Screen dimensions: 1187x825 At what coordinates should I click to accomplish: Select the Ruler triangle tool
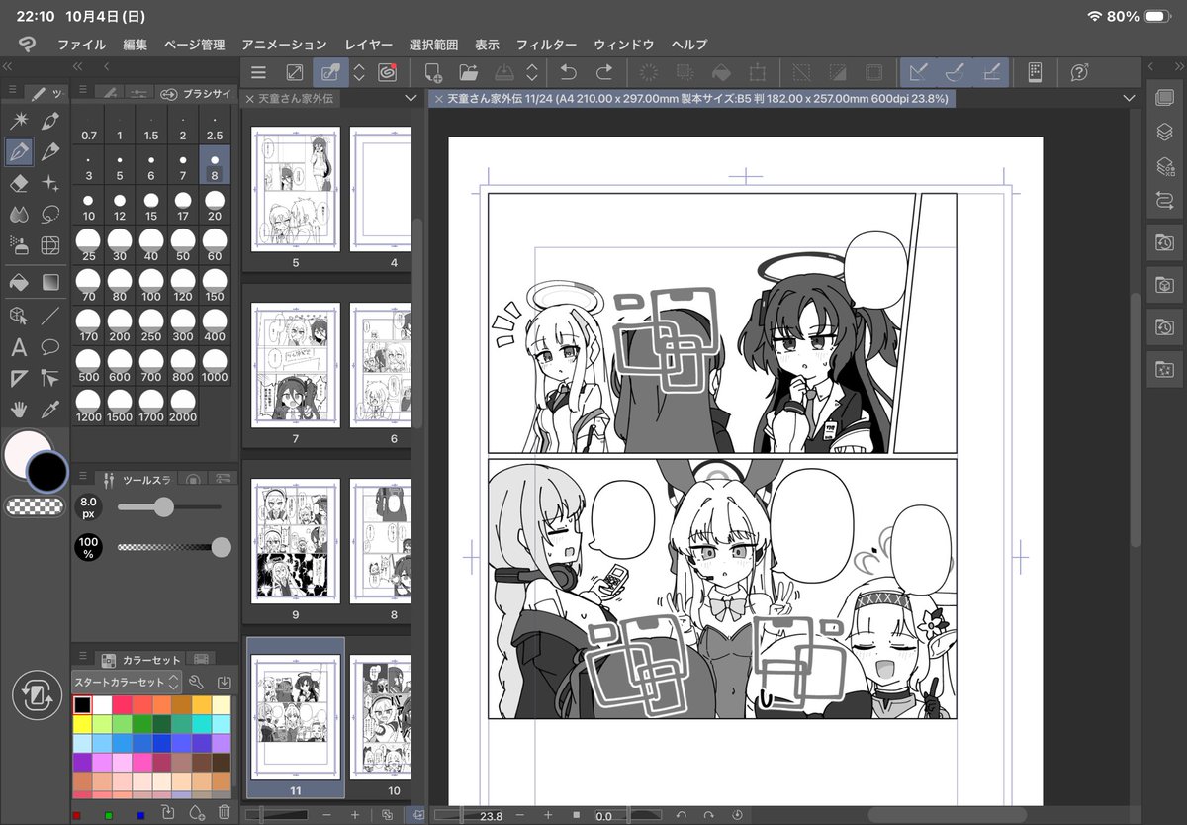point(19,378)
